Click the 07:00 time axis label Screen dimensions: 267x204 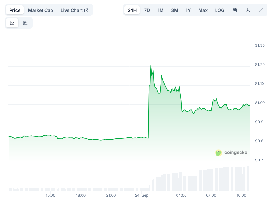tap(211, 195)
